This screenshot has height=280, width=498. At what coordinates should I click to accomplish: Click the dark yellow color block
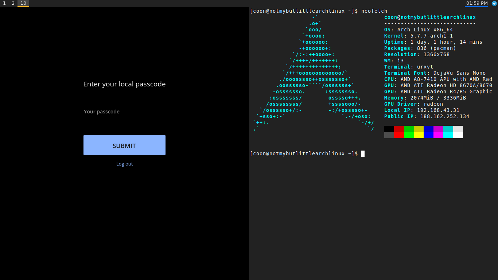(419, 129)
